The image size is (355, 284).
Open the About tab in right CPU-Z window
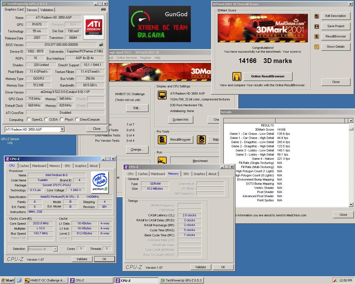click(x=212, y=174)
